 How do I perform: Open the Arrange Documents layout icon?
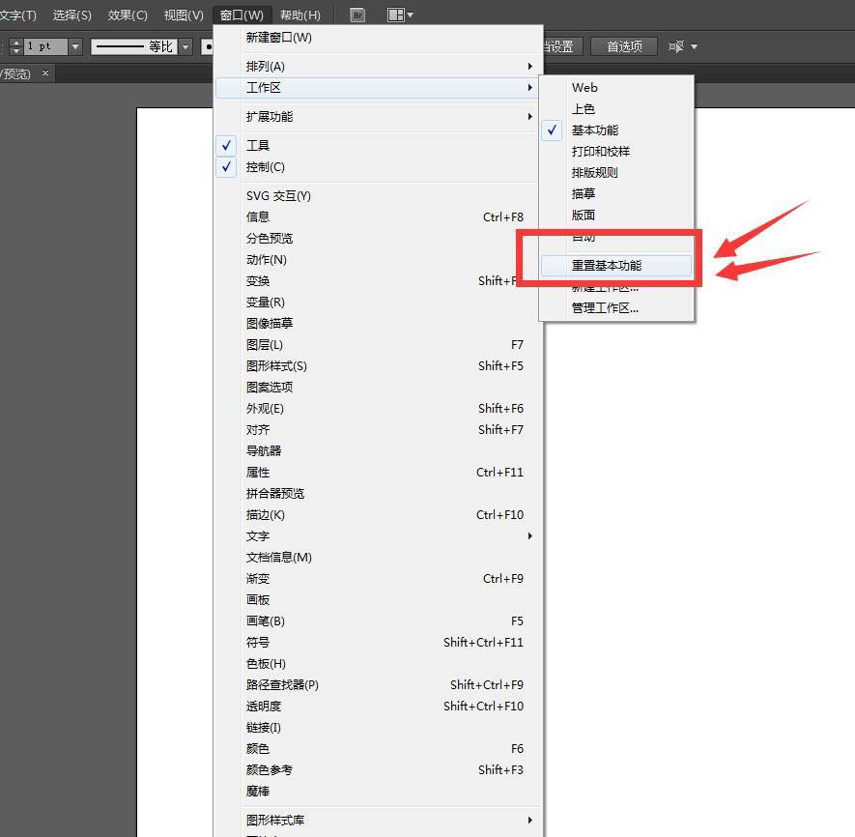[396, 14]
